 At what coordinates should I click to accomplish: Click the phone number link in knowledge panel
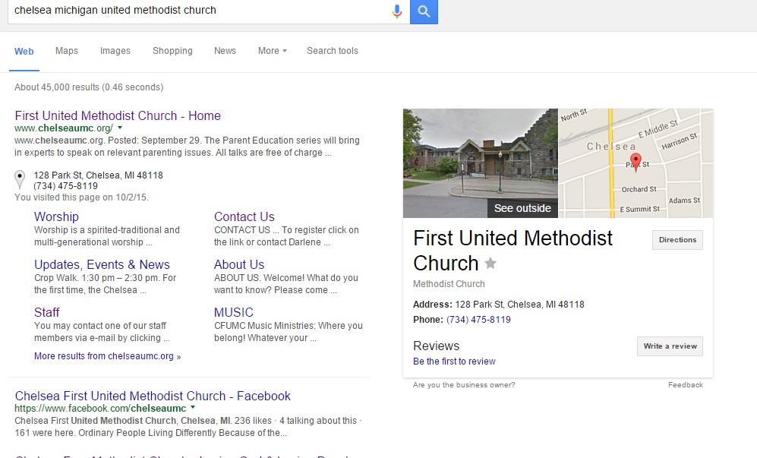[x=478, y=320]
